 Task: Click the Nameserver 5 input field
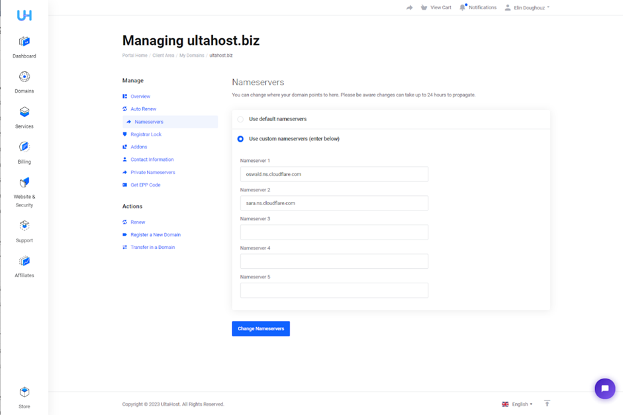pyautogui.click(x=334, y=291)
